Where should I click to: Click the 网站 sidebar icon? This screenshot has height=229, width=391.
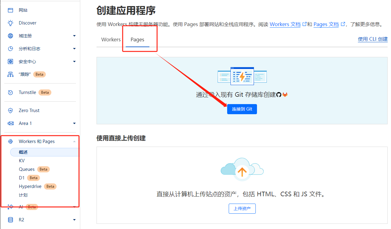click(x=10, y=10)
